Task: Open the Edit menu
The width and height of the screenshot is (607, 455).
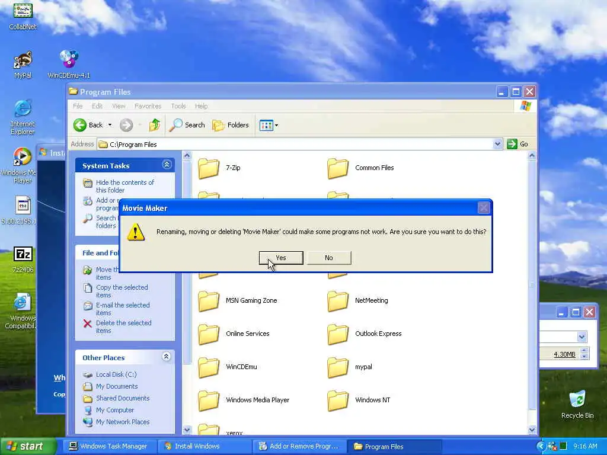Action: [97, 106]
